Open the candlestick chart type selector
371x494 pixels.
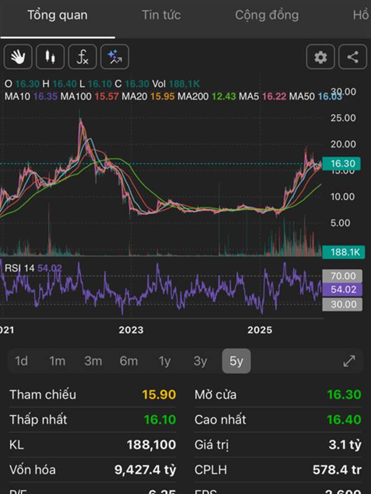point(50,57)
